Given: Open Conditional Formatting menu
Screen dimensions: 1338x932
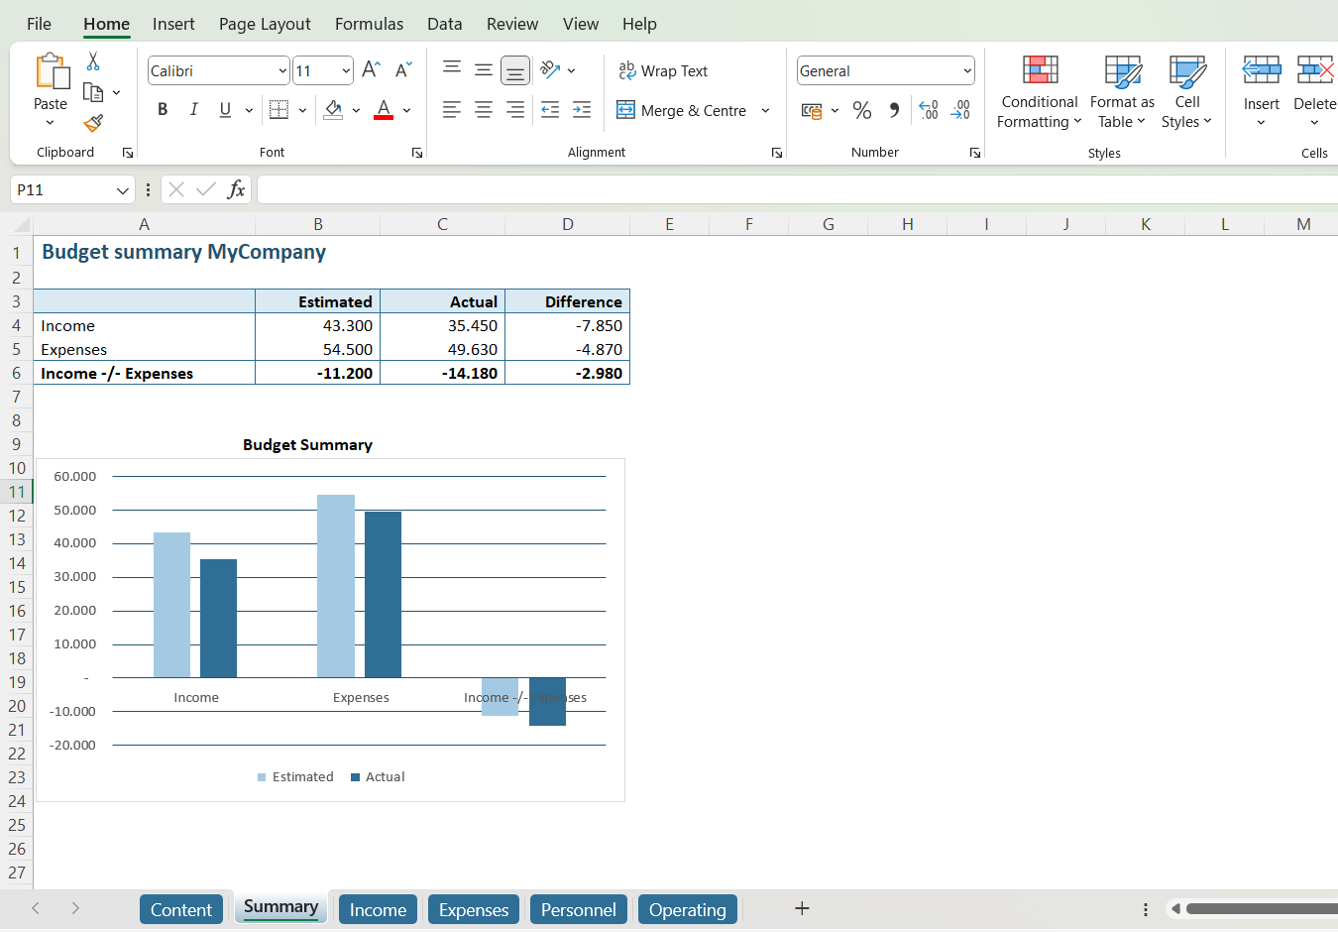Looking at the screenshot, I should pyautogui.click(x=1040, y=93).
